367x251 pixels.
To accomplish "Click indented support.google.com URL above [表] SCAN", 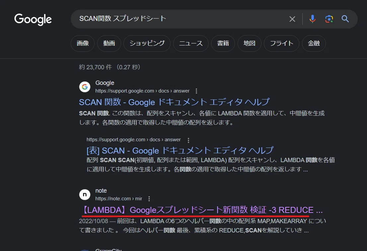I will (x=134, y=140).
